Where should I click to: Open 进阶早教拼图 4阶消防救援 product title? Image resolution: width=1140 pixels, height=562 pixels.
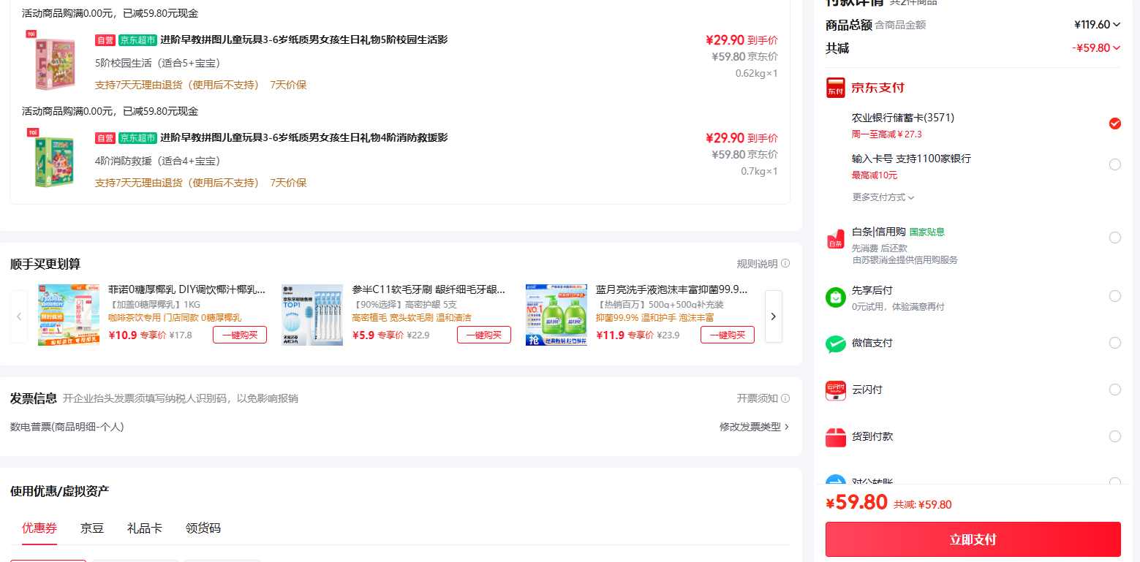(x=304, y=137)
